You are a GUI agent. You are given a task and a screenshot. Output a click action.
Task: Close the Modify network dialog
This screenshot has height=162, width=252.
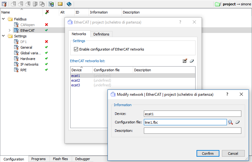[241, 94]
